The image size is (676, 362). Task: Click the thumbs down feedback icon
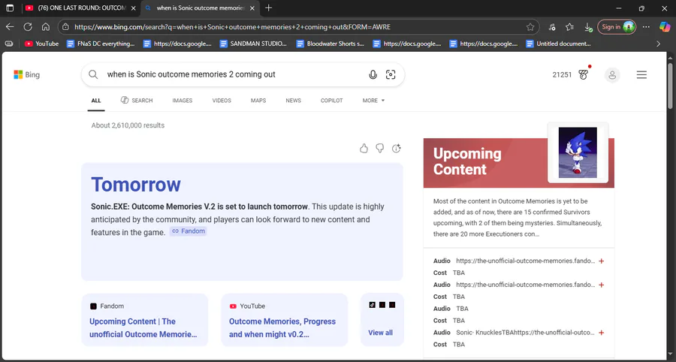tap(380, 149)
